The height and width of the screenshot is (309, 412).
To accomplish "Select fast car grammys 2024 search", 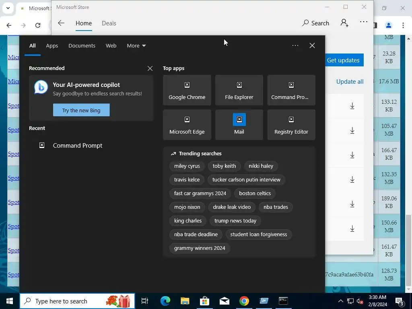I will pyautogui.click(x=200, y=194).
